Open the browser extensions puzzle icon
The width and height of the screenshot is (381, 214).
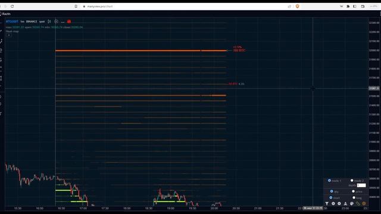pyautogui.click(x=348, y=7)
